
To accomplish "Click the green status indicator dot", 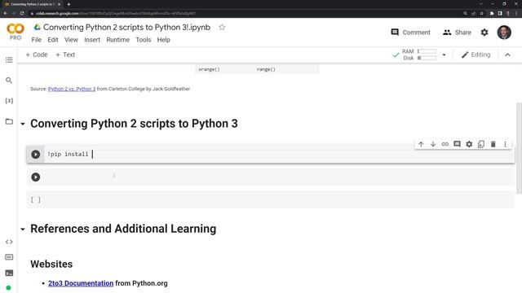I will coord(9,287).
